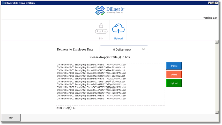This screenshot has height=125, width=222.
Task: Switch to the PIN tab label
Action: (x=101, y=38)
